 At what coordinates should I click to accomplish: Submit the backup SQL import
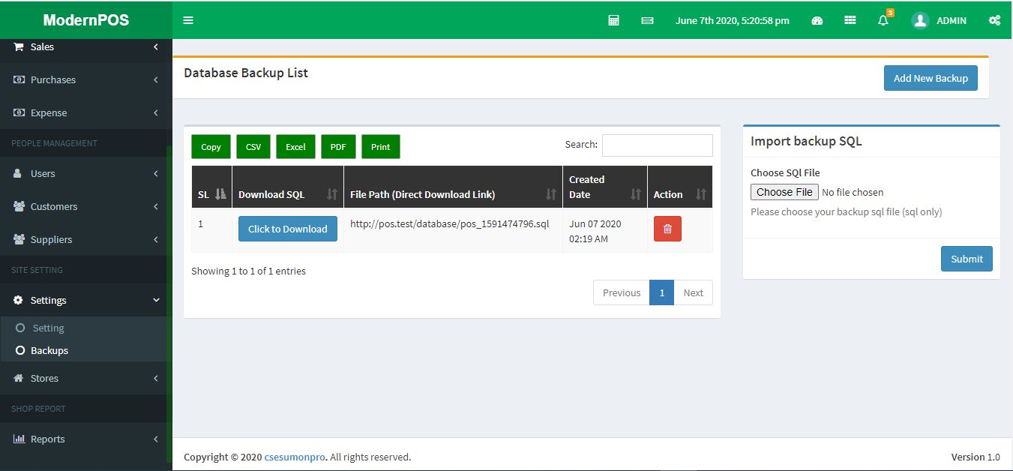(967, 259)
